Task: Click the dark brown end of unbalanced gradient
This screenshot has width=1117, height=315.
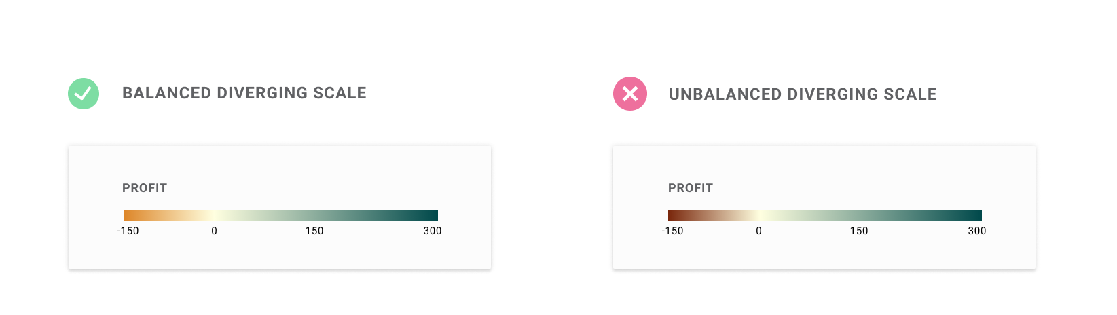Action: click(x=673, y=216)
